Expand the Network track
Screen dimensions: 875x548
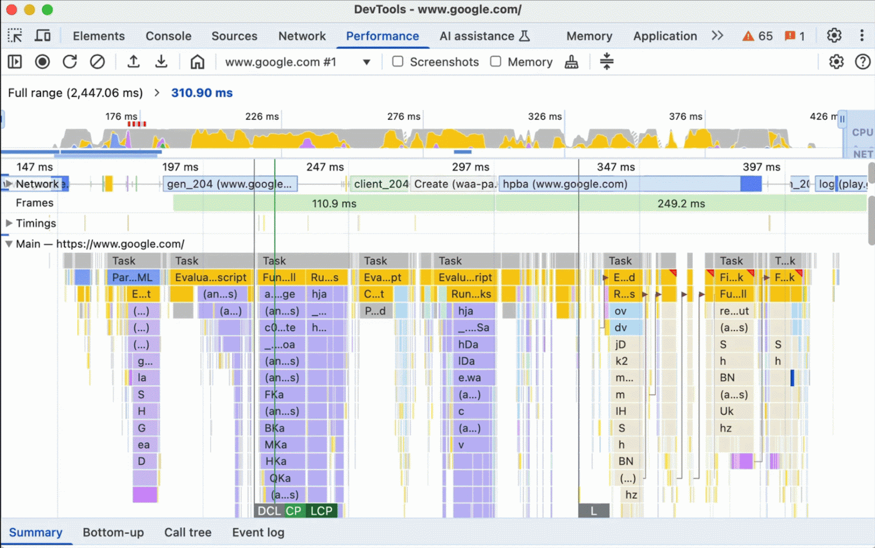coord(8,184)
